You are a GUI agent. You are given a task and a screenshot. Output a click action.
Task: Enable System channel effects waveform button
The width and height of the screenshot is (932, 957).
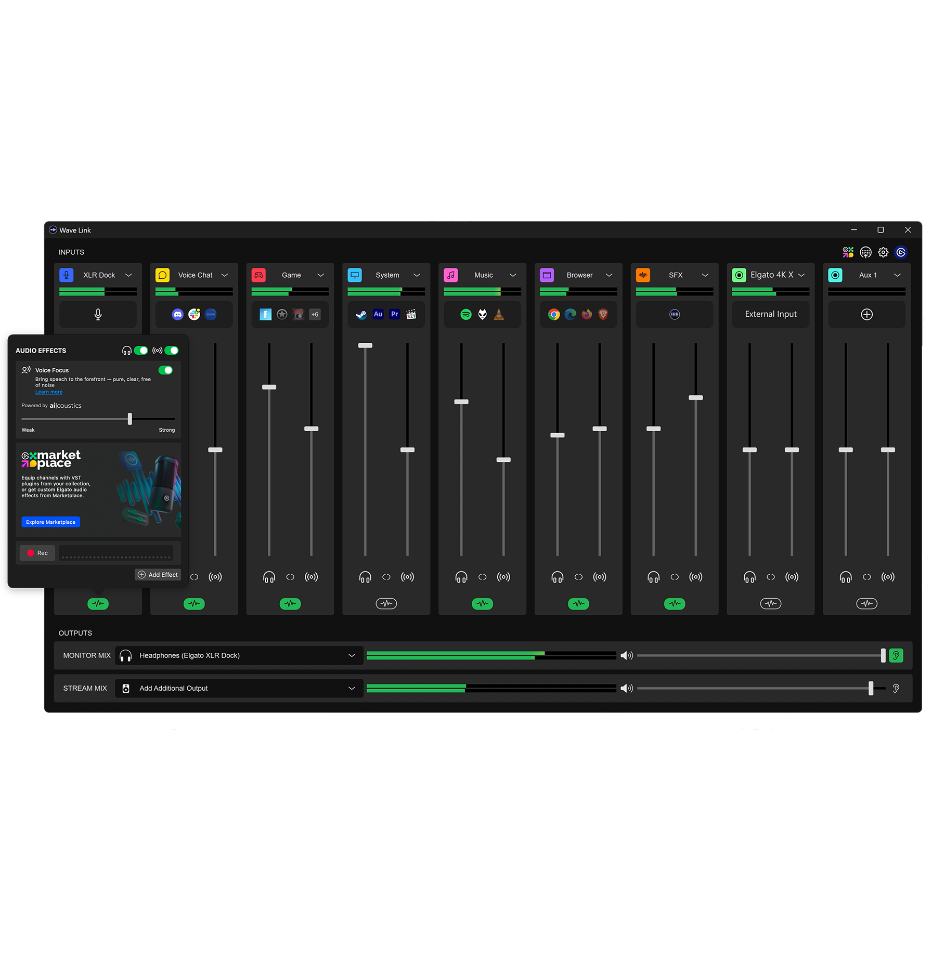(x=386, y=604)
